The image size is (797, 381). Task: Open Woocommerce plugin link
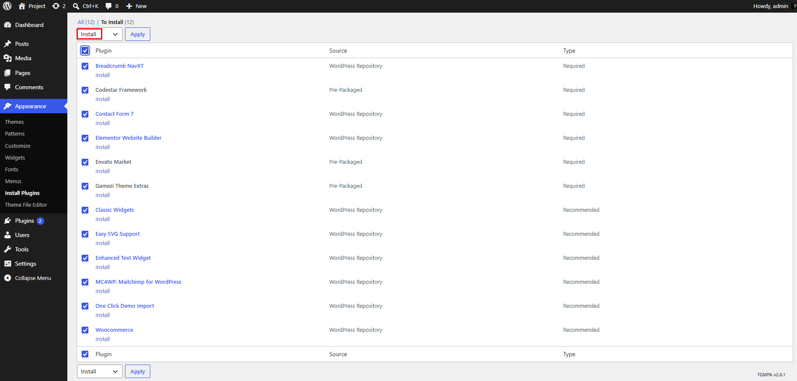point(114,330)
